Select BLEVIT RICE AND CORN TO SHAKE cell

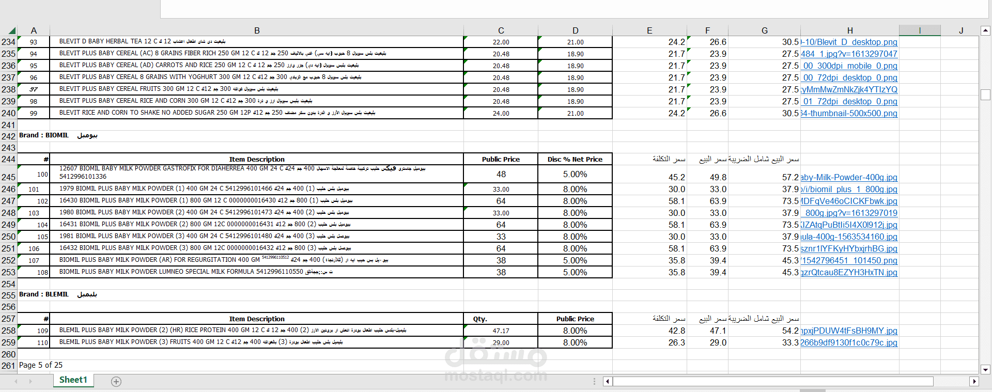click(x=257, y=113)
